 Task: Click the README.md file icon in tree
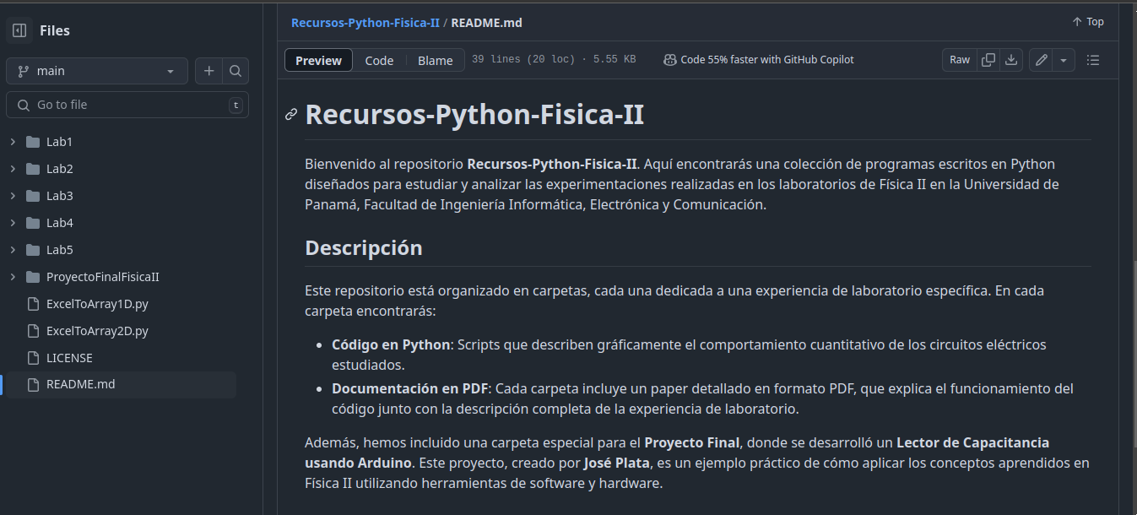tap(33, 385)
